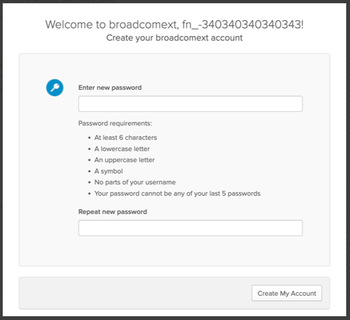Click the "Repeat new password" label
Viewport: 350px width, 320px height.
pyautogui.click(x=113, y=212)
